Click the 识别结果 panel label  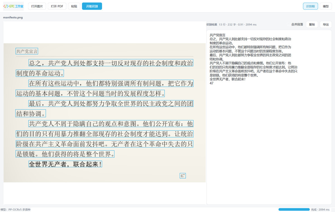click(x=212, y=25)
